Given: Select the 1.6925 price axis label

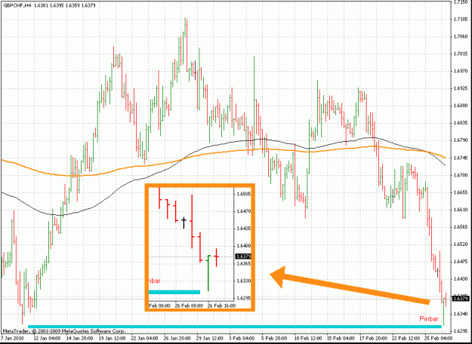Looking at the screenshot, I should click(x=460, y=89).
